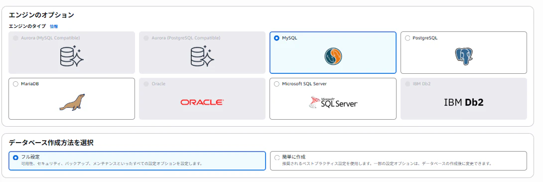Image resolution: width=543 pixels, height=182 pixels.
Task: Click the MariaDB seal logo
Action: tap(72, 102)
